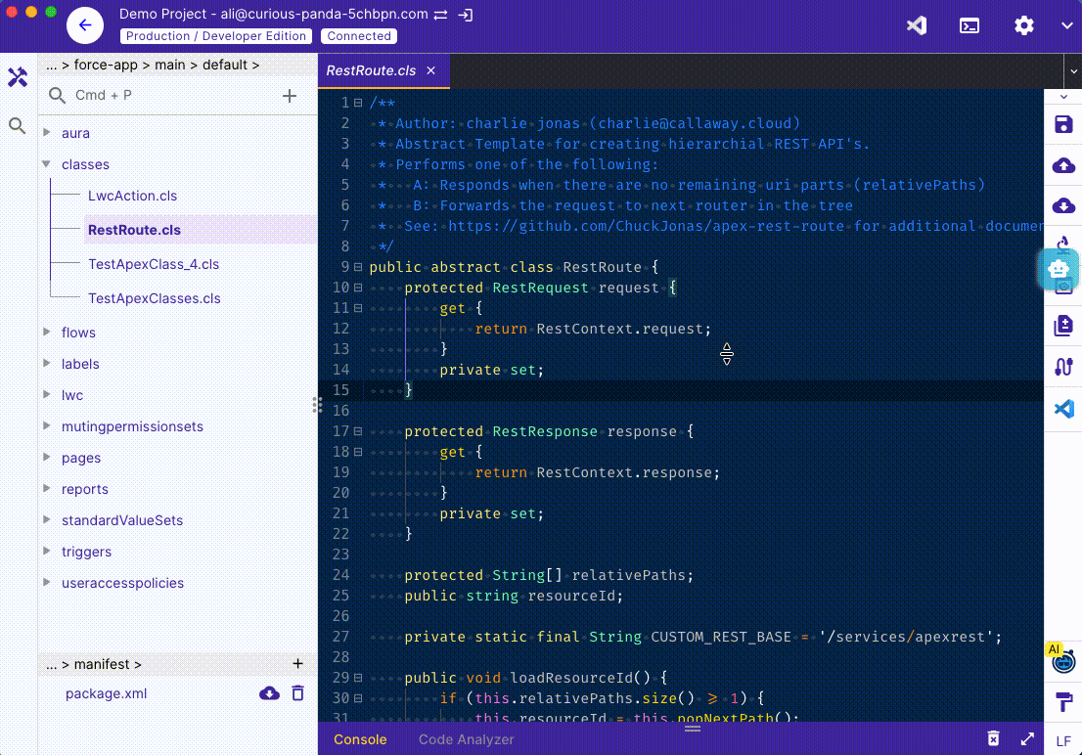Viewport: 1082px width, 755px height.
Task: Open the editor tabs dropdown arrow
Action: point(1073,71)
